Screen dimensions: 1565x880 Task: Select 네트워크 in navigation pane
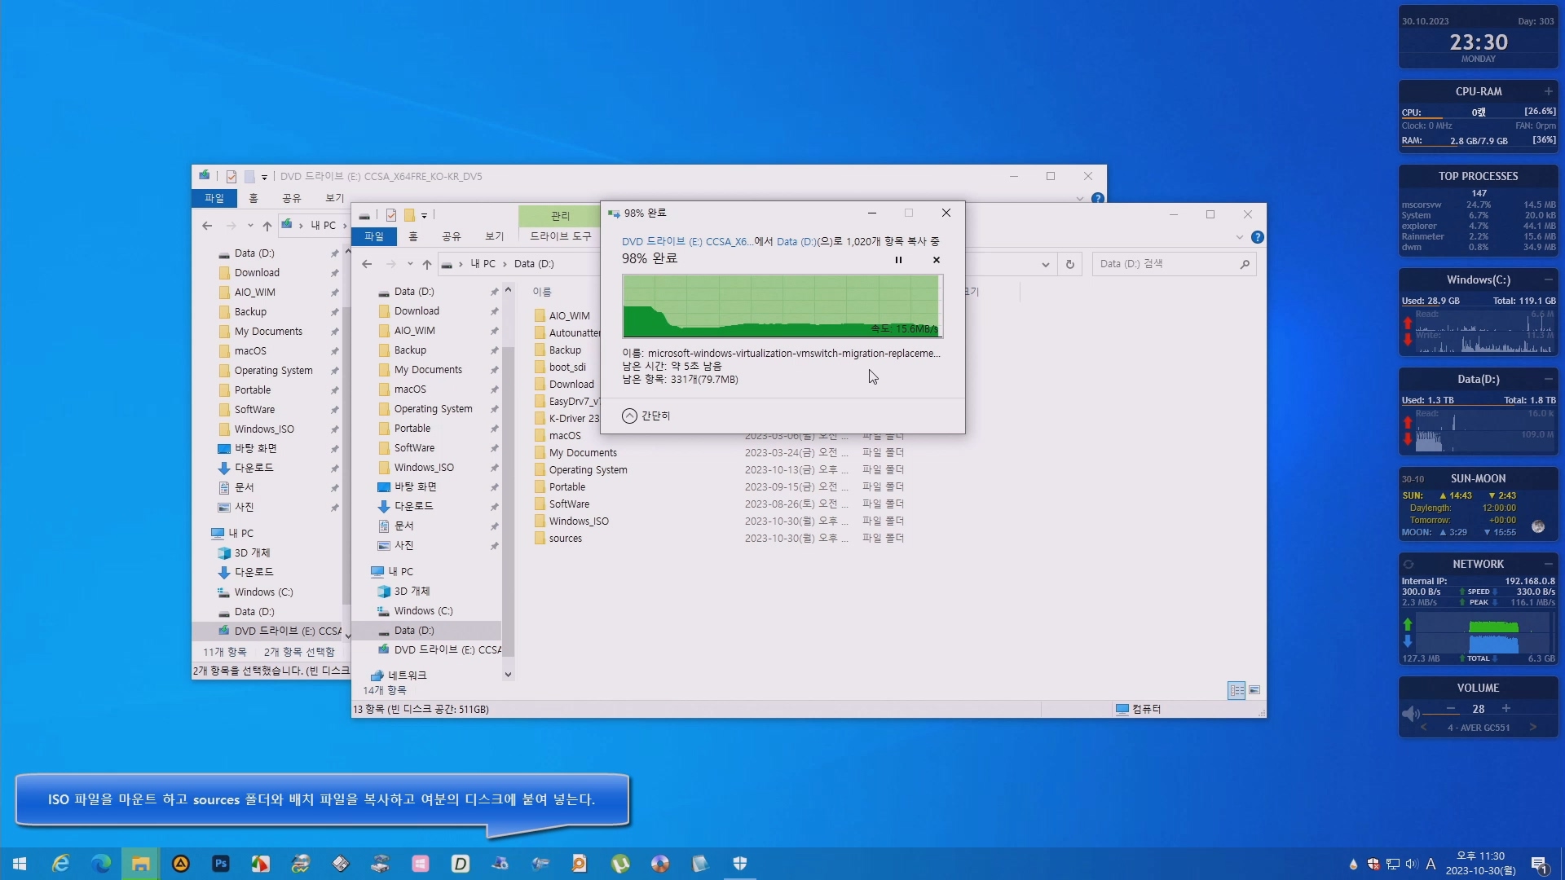pos(408,675)
